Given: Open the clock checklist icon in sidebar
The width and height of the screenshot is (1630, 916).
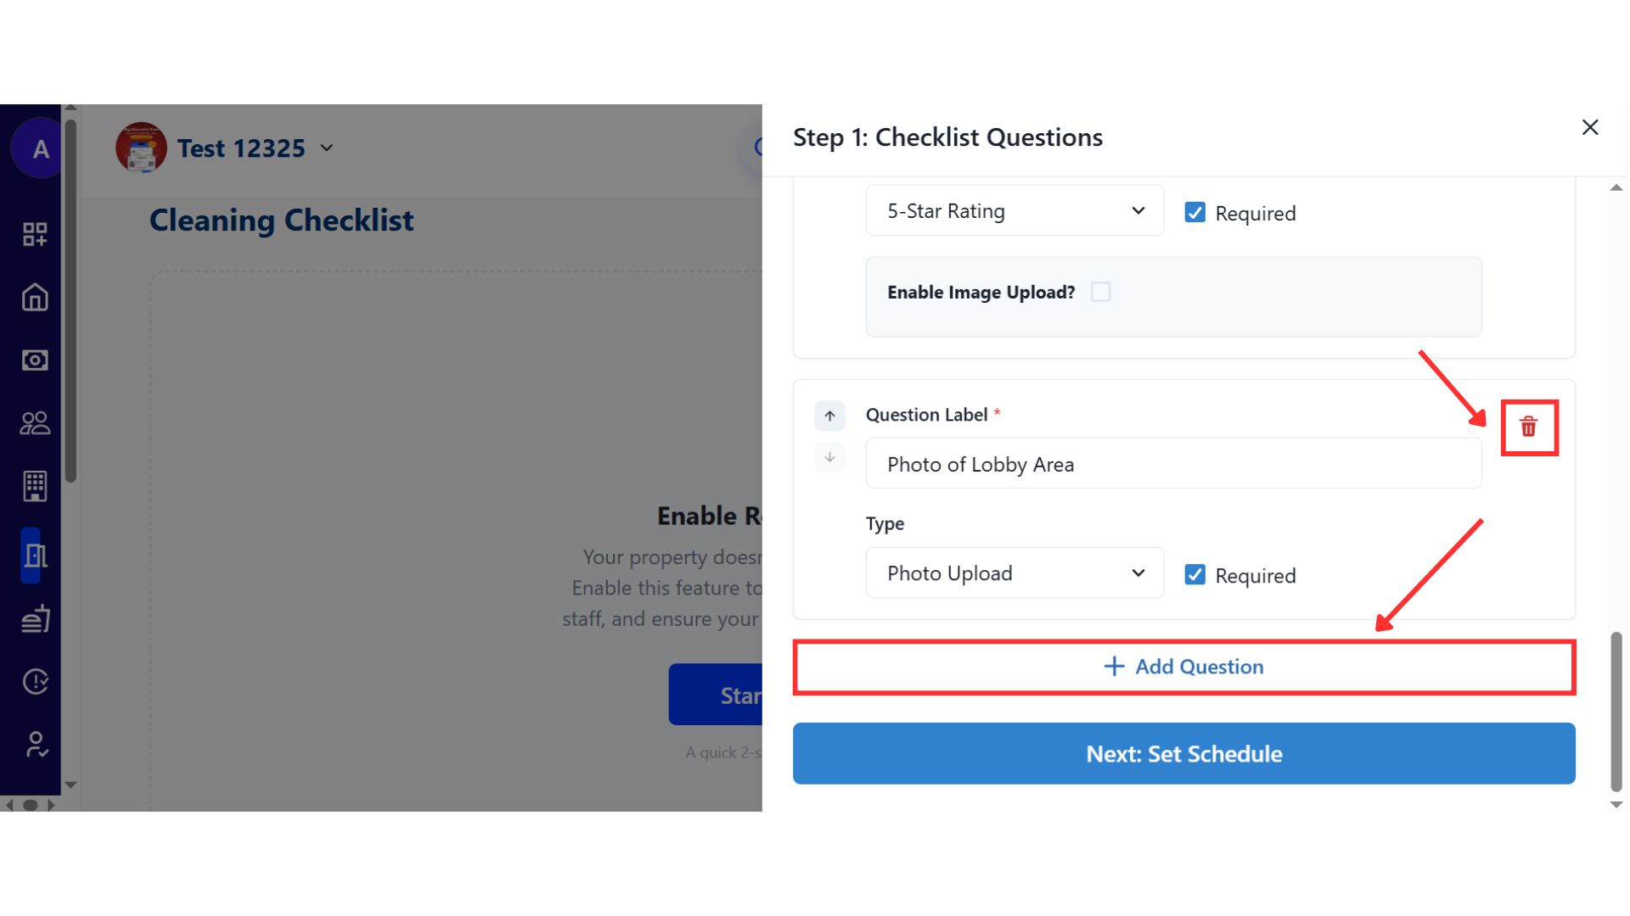Looking at the screenshot, I should [35, 682].
